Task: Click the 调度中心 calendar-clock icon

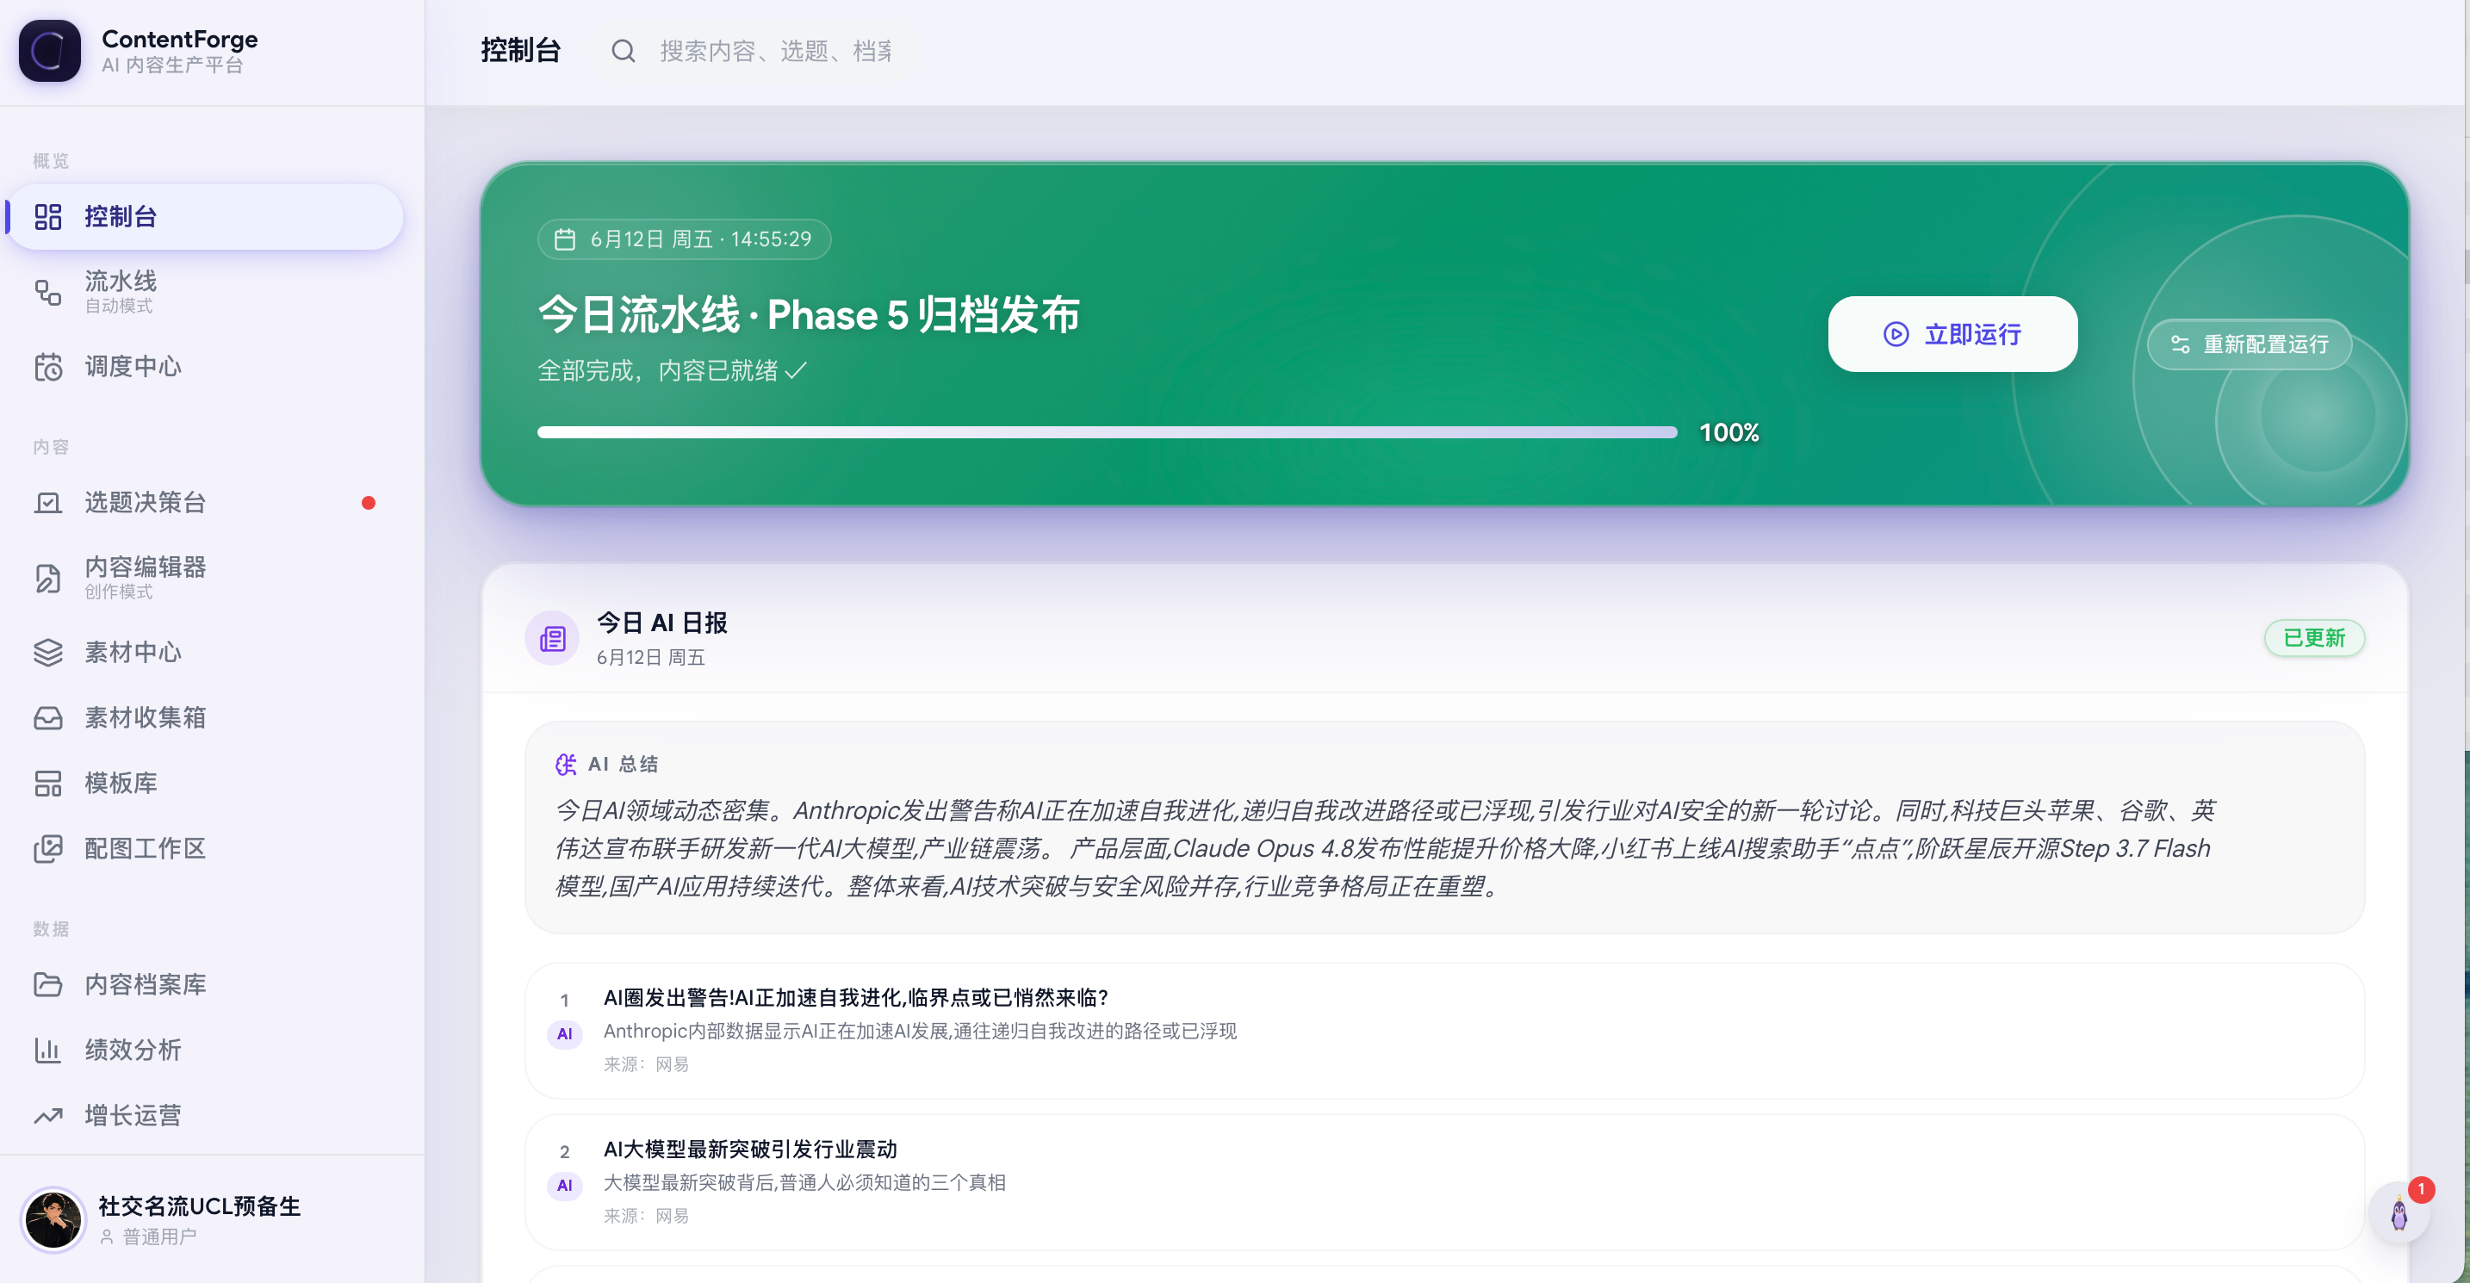Action: tap(48, 368)
